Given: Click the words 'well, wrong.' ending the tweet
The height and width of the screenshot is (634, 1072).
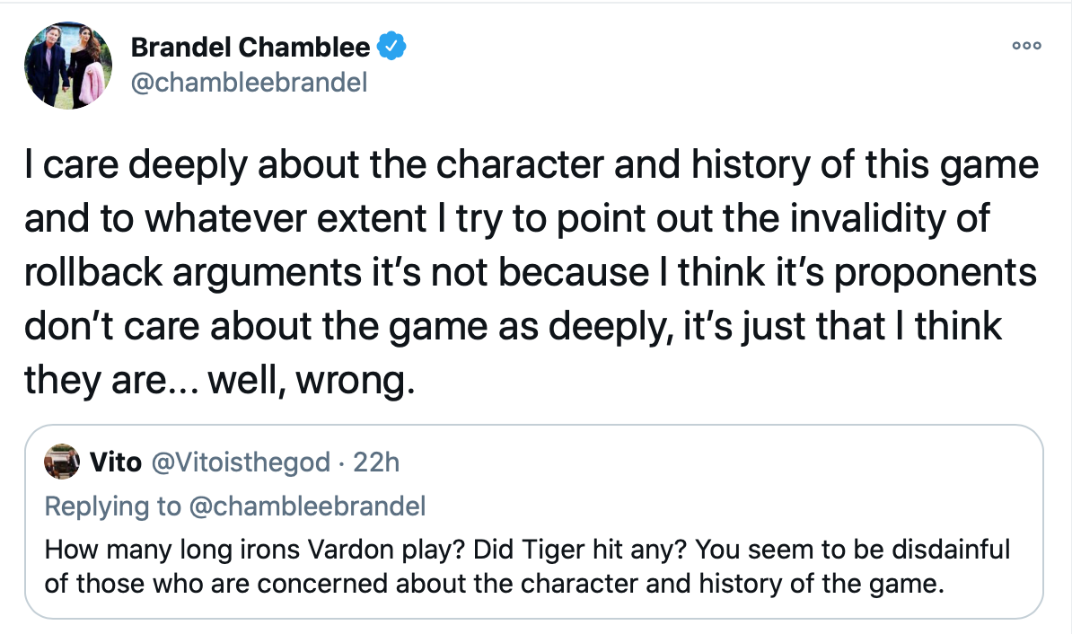Looking at the screenshot, I should coord(312,380).
